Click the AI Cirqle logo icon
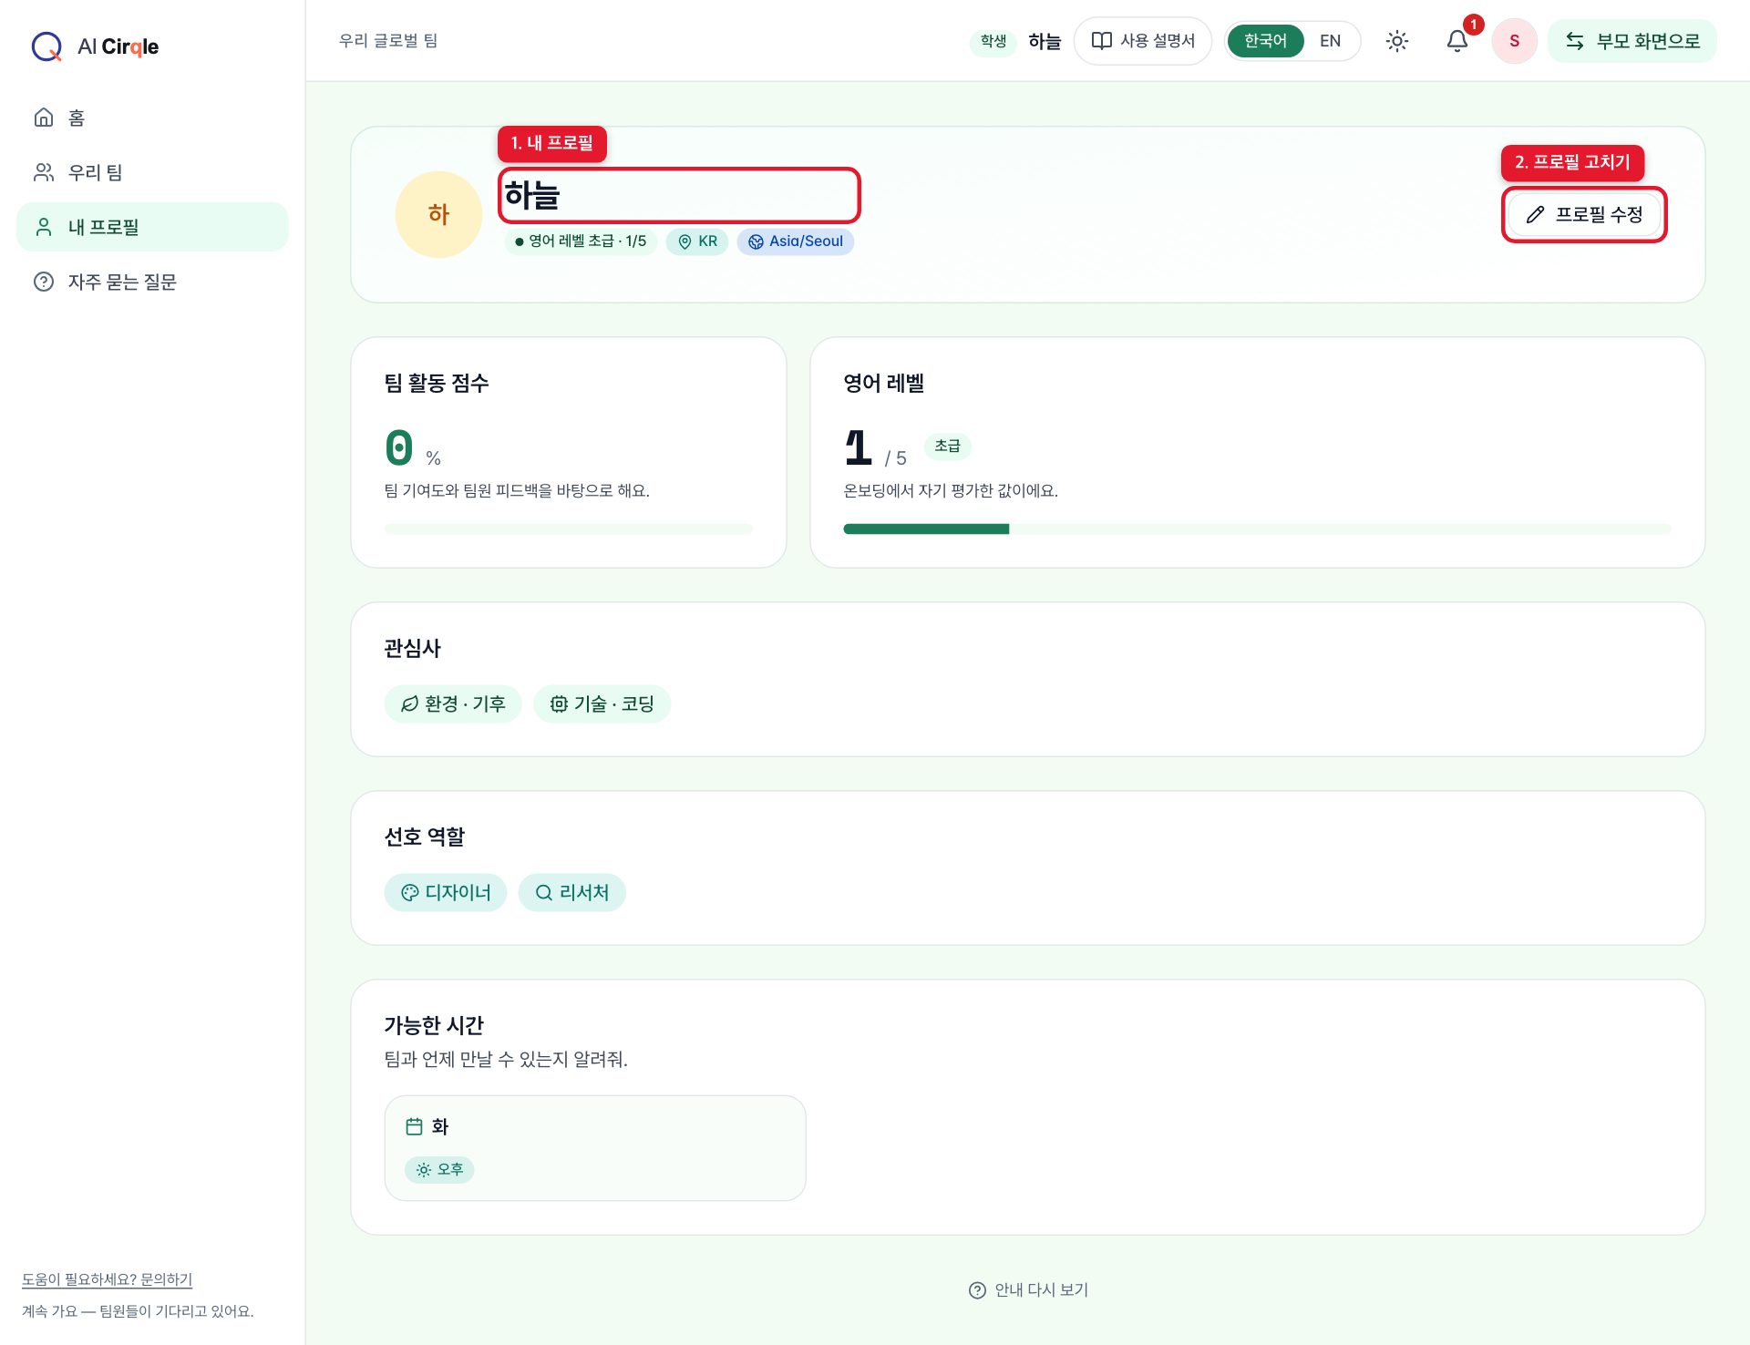This screenshot has width=1750, height=1345. click(x=46, y=46)
